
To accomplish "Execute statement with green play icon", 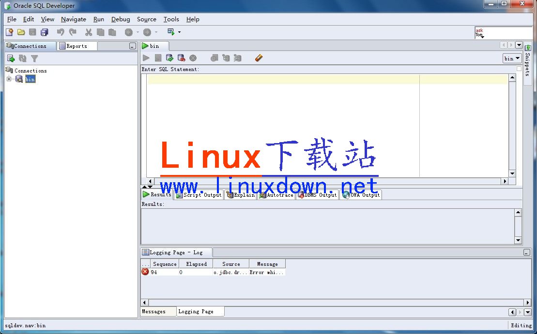I will (146, 58).
